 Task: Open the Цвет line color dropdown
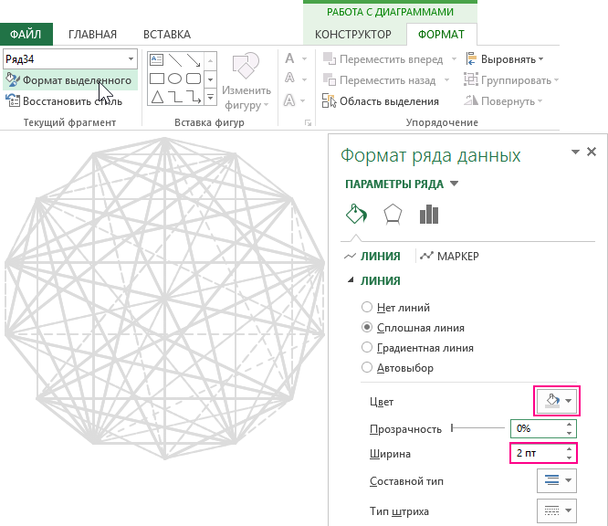(556, 400)
